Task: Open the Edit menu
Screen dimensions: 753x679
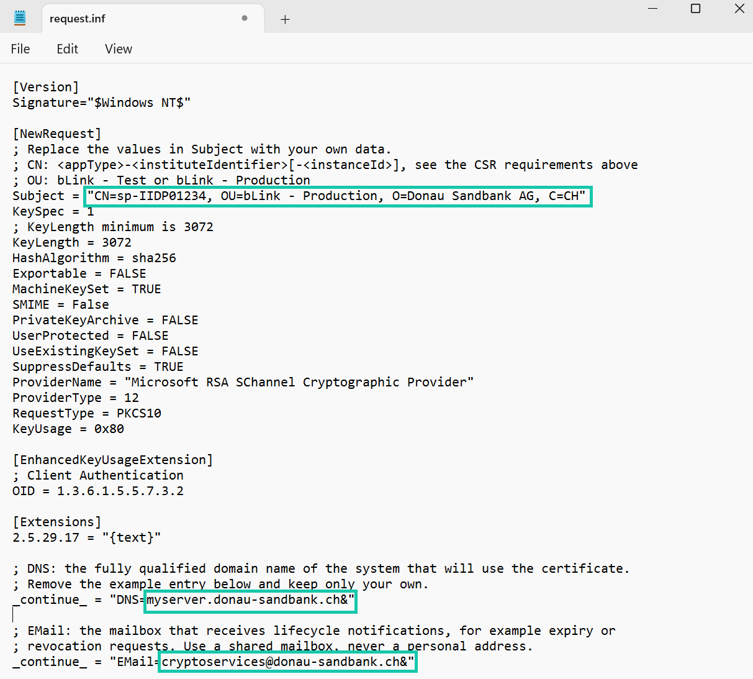Action: pyautogui.click(x=67, y=49)
